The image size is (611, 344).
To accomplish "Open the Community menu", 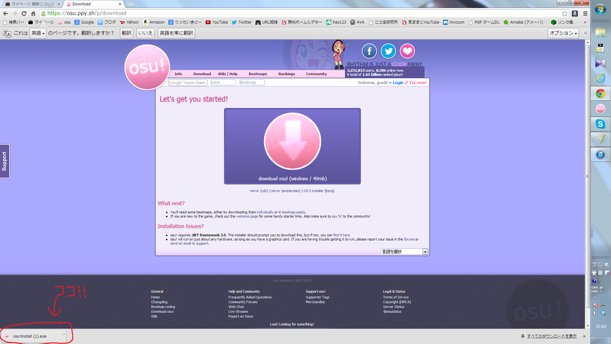I will tap(316, 74).
